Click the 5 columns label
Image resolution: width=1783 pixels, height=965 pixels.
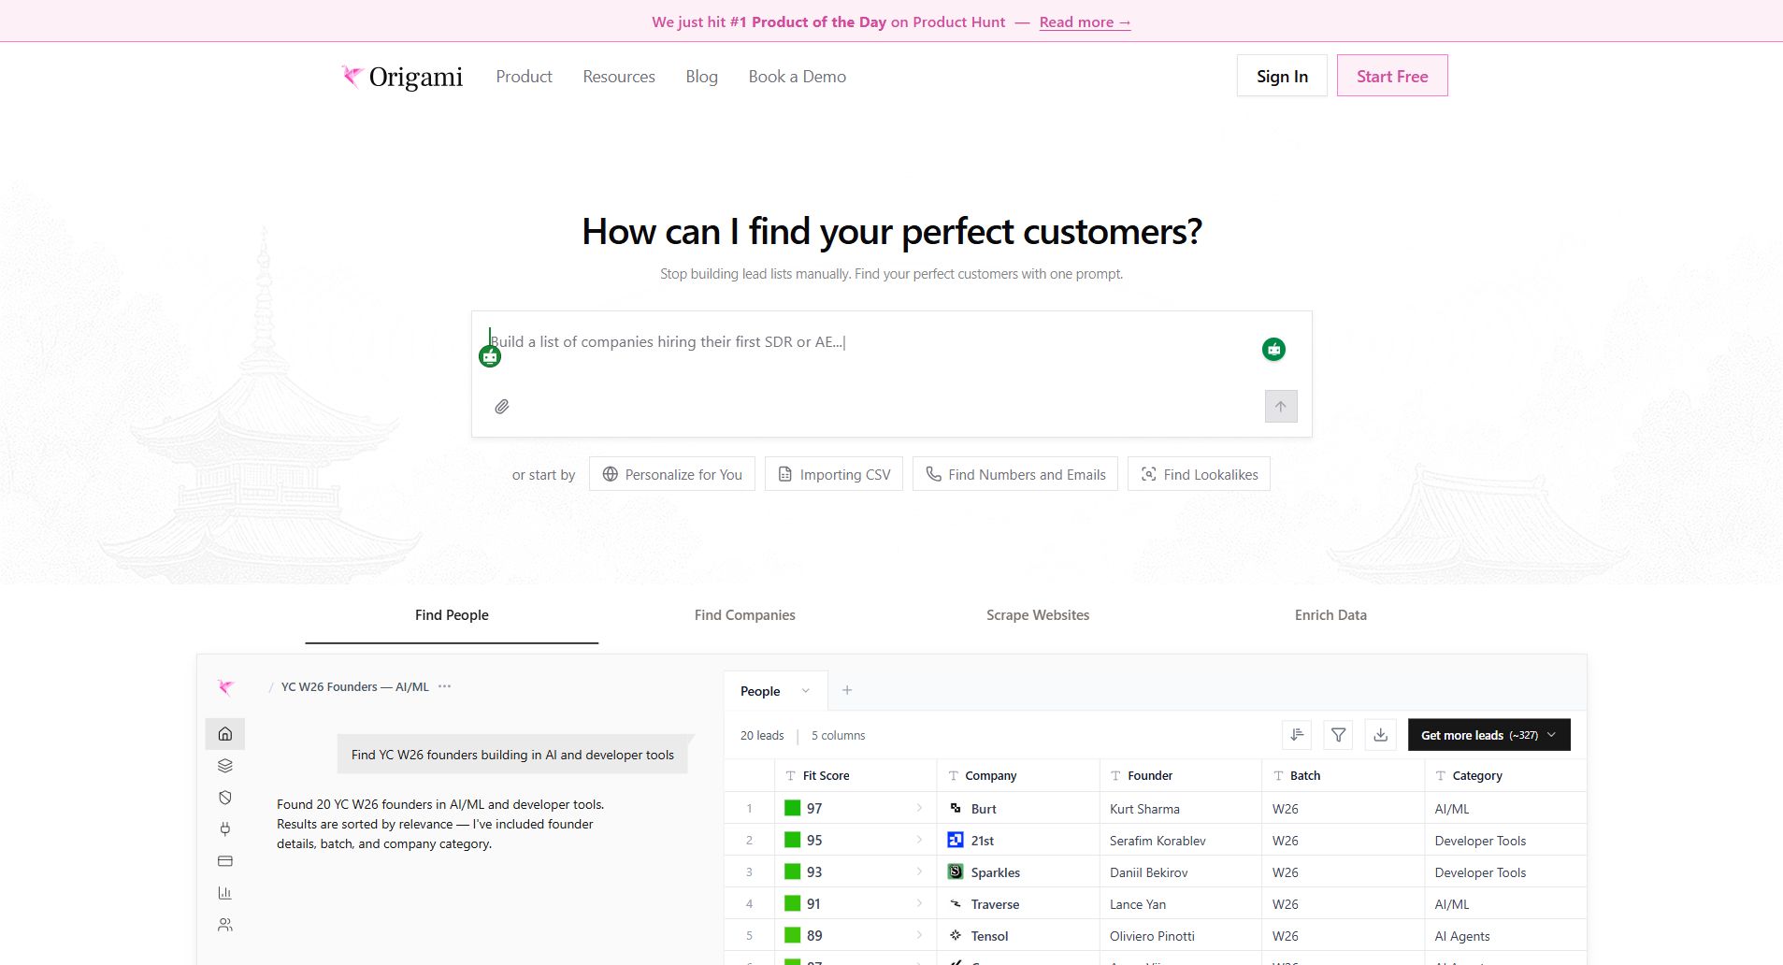(x=838, y=735)
